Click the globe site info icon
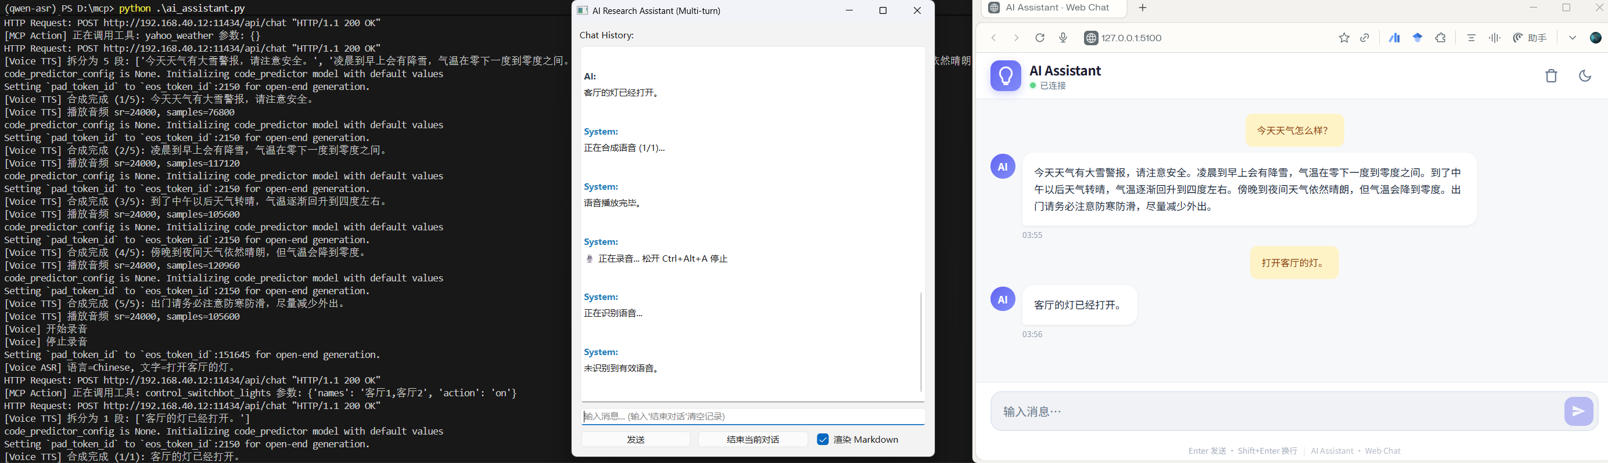Image resolution: width=1608 pixels, height=463 pixels. point(1090,39)
